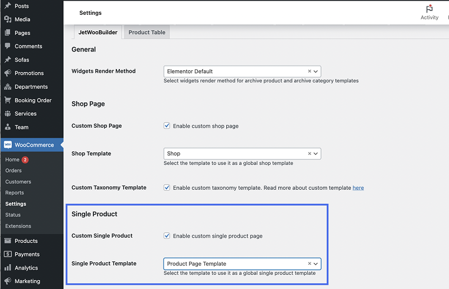Image resolution: width=449 pixels, height=289 pixels.
Task: Open Analytics menu label
Action: [x=27, y=268]
